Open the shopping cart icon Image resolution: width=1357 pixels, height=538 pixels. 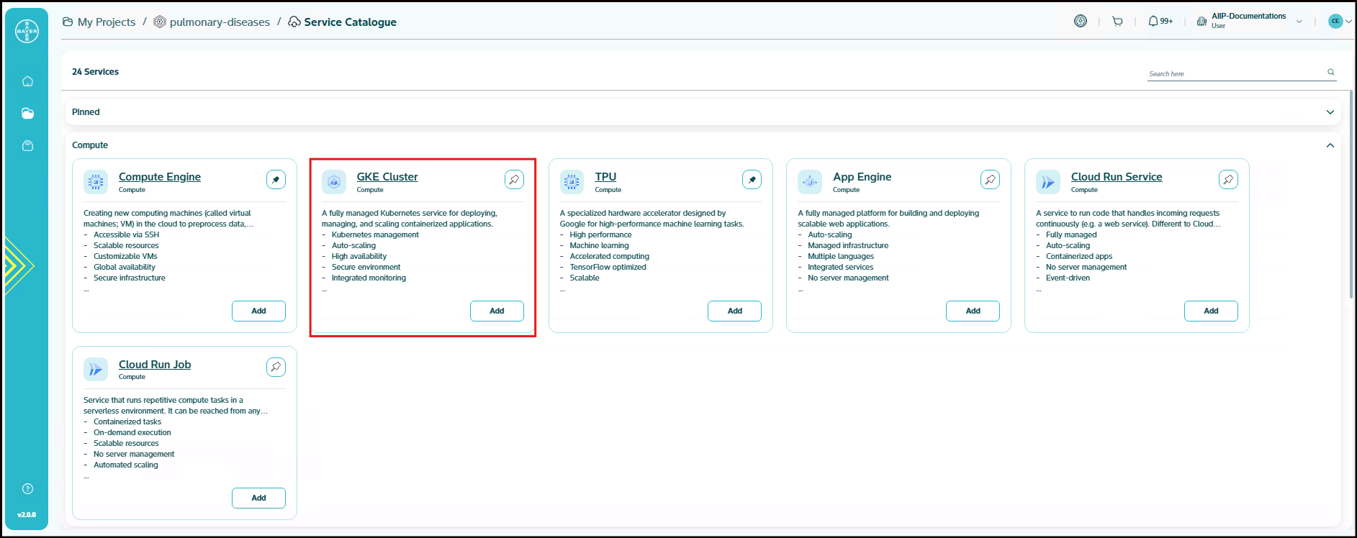pyautogui.click(x=1117, y=22)
